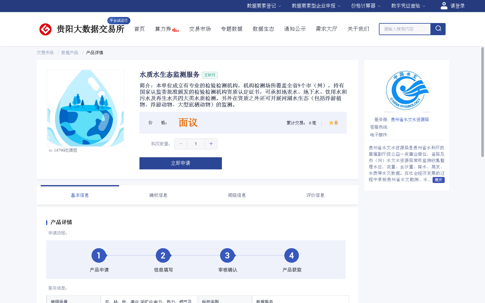Click the 平台试运行 badge
Viewport: 485px width, 303px height.
click(x=119, y=20)
